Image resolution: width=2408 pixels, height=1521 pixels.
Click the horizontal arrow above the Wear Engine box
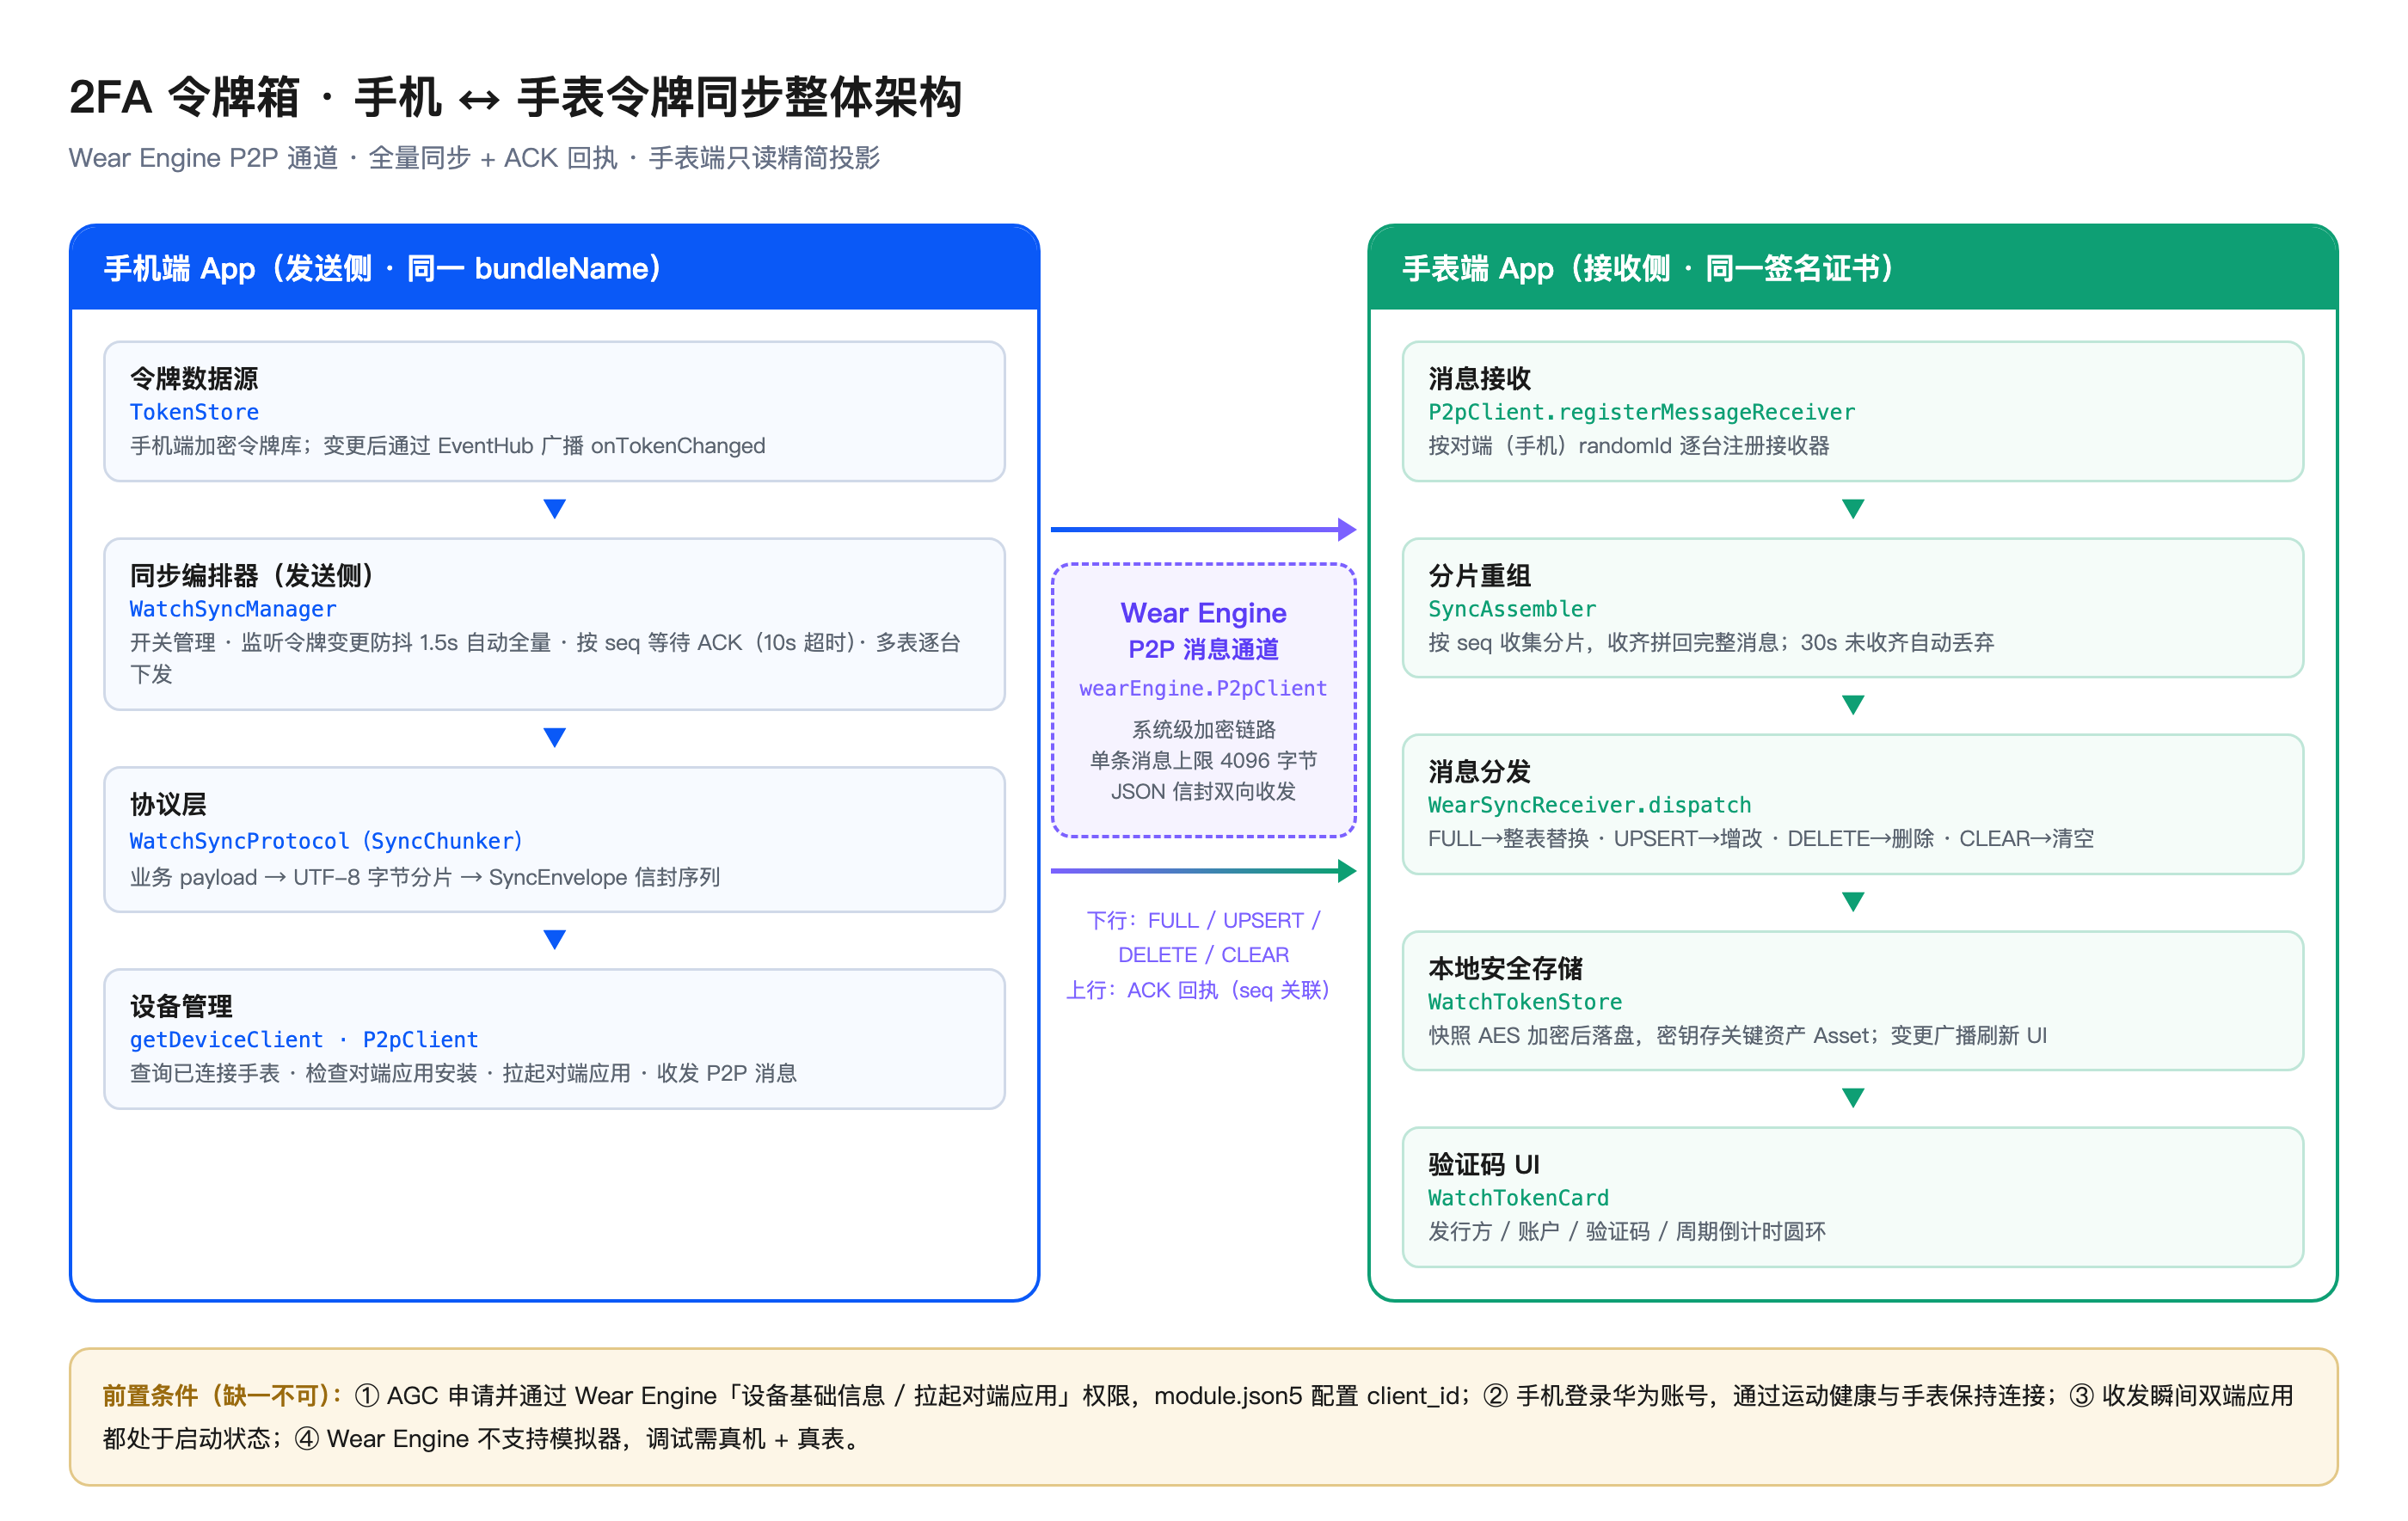(1203, 529)
